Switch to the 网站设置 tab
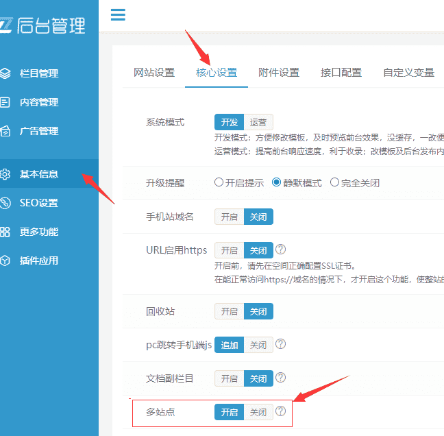The image size is (444, 436). 154,73
